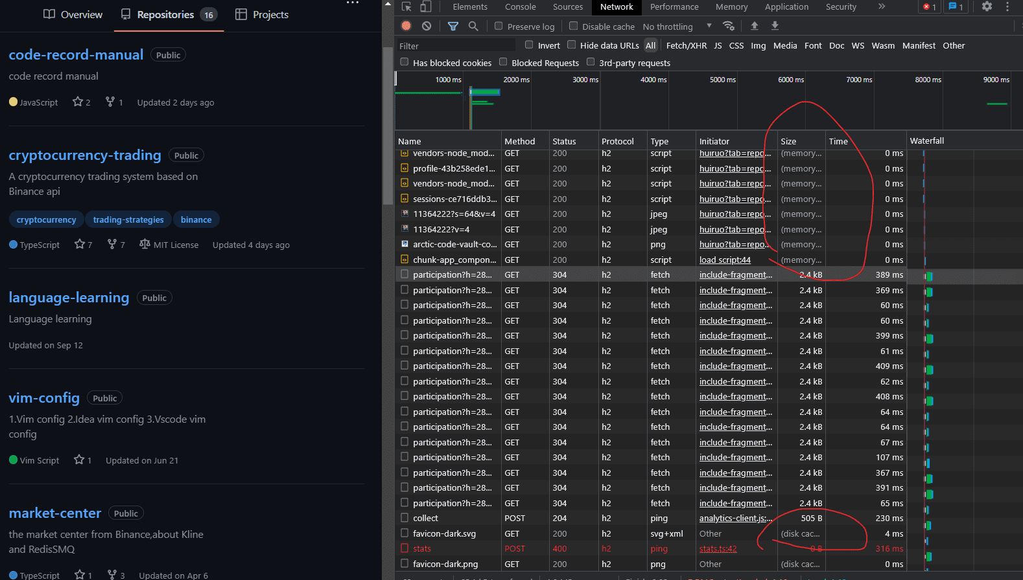Stop recording network log

tap(406, 26)
